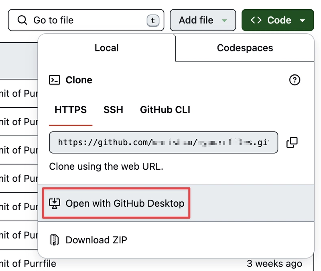Screen dimensions: 321x271
Task: Click the zip file icon next to Download ZIP
Action: click(x=55, y=240)
